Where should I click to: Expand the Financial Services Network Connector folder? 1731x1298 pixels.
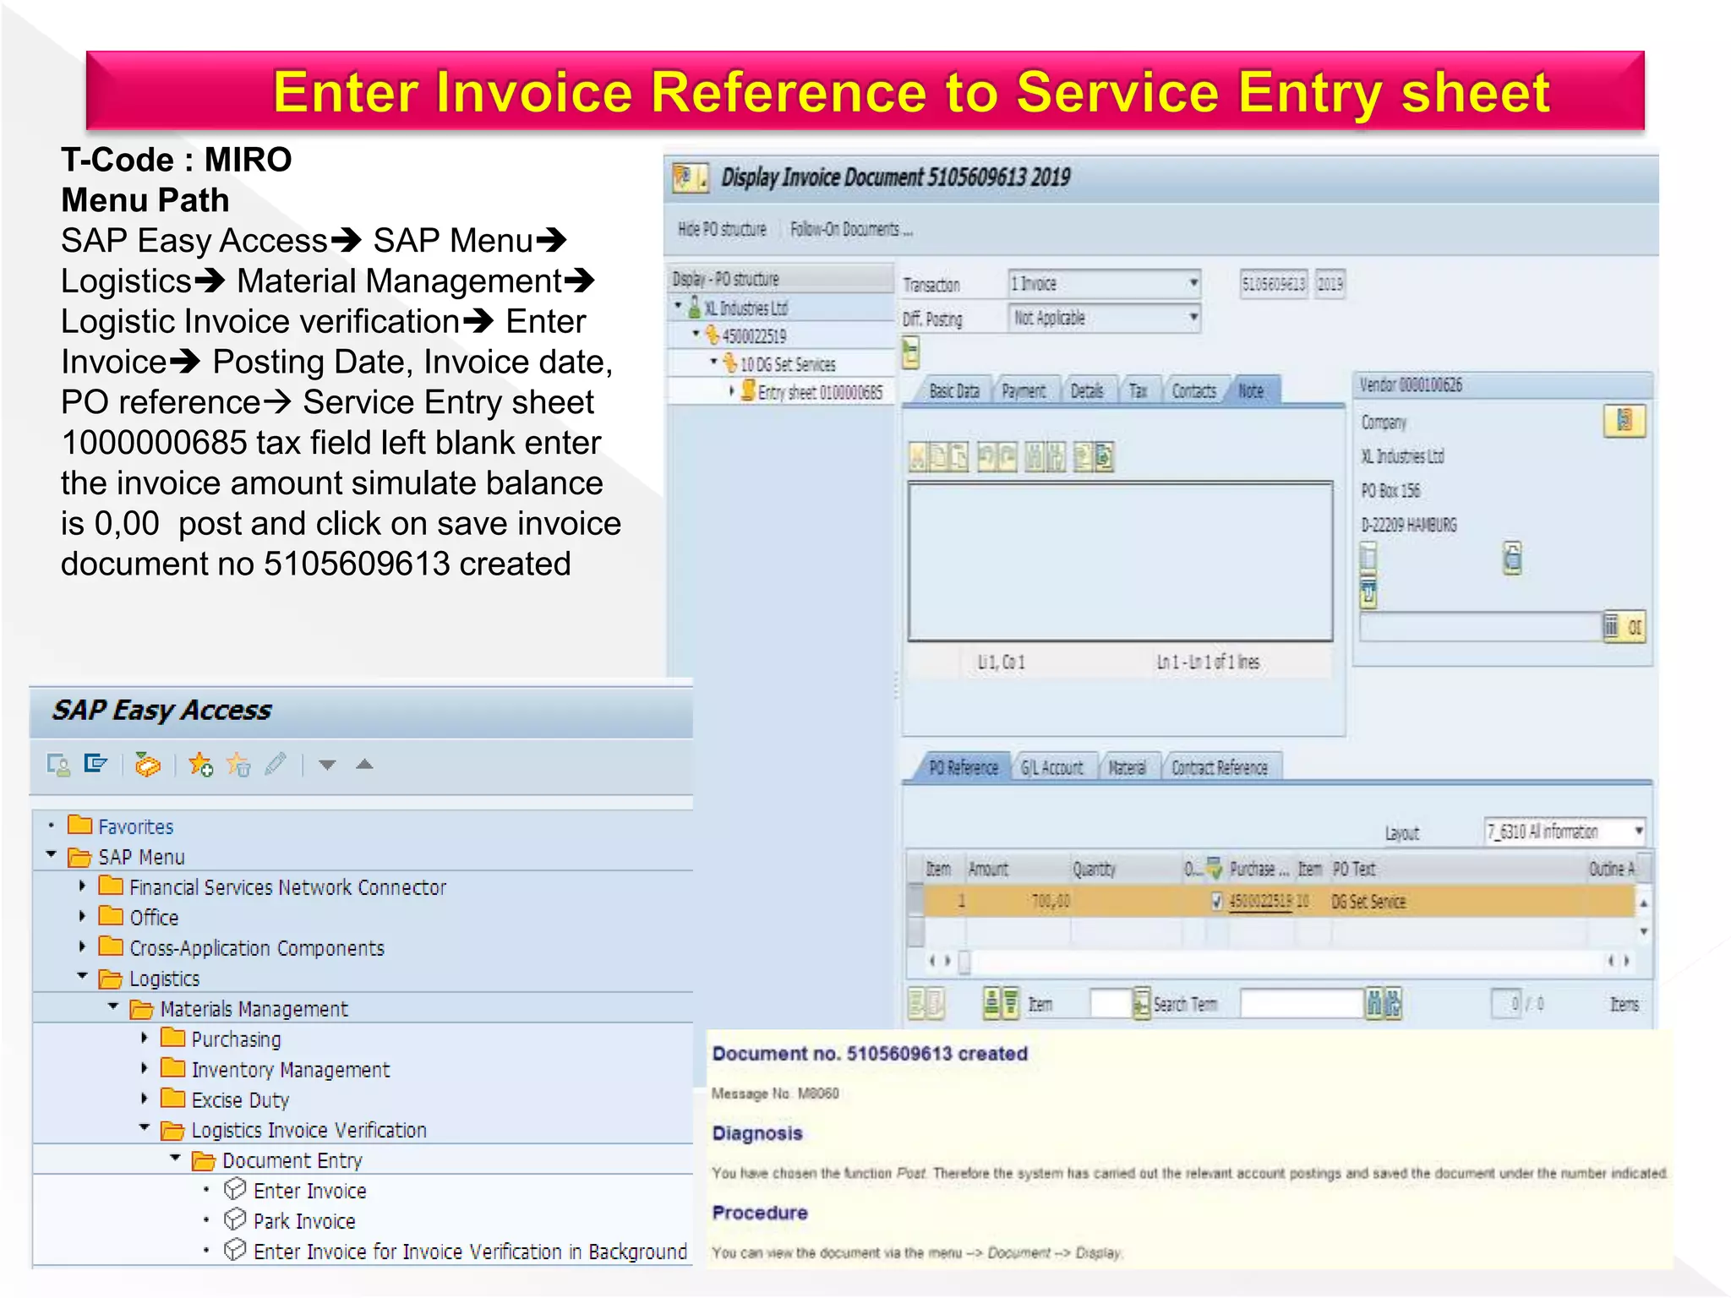pyautogui.click(x=82, y=886)
